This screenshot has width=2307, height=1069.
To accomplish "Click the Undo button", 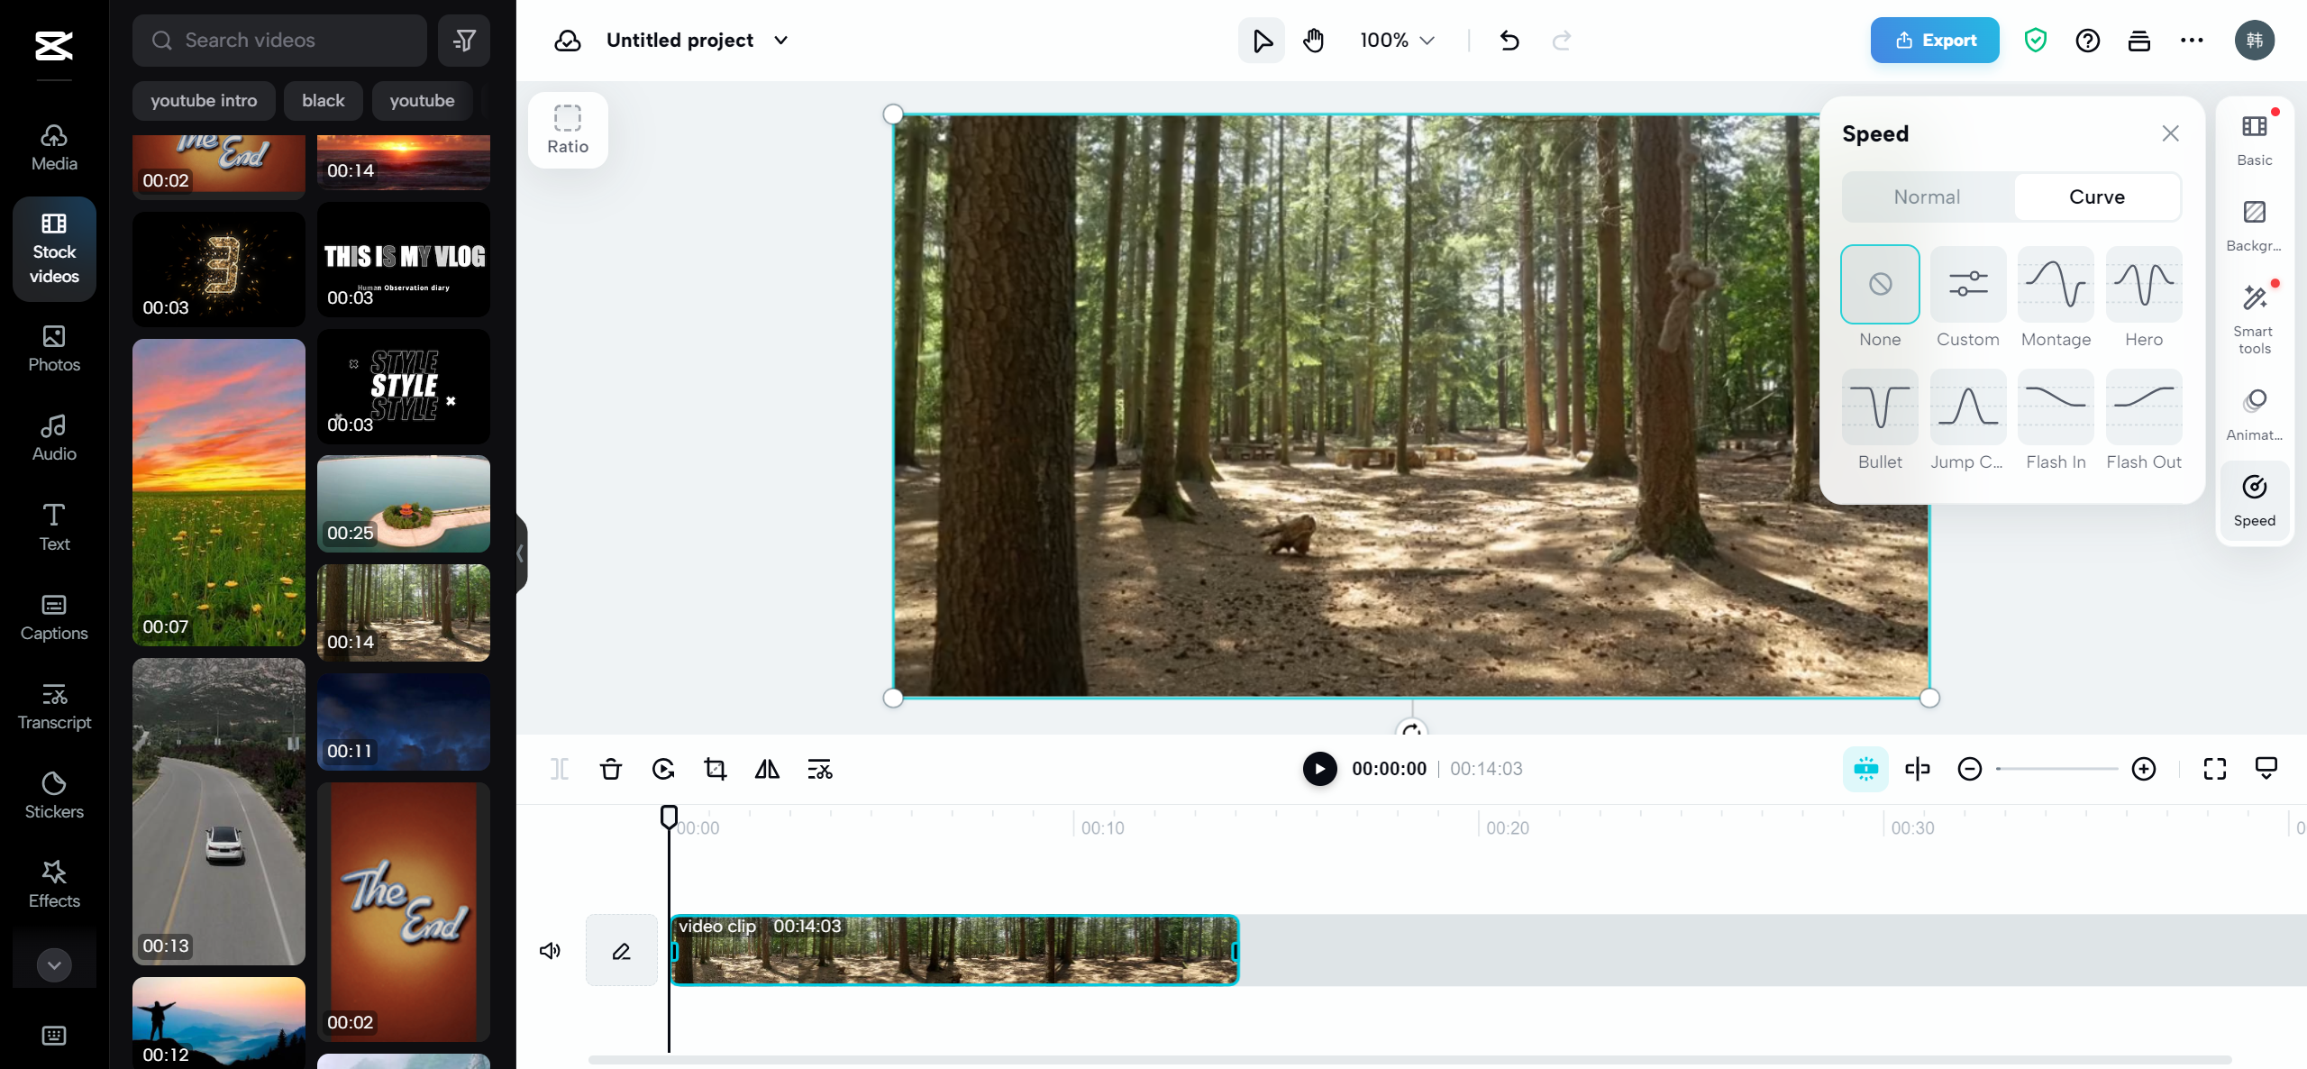I will 1508,40.
